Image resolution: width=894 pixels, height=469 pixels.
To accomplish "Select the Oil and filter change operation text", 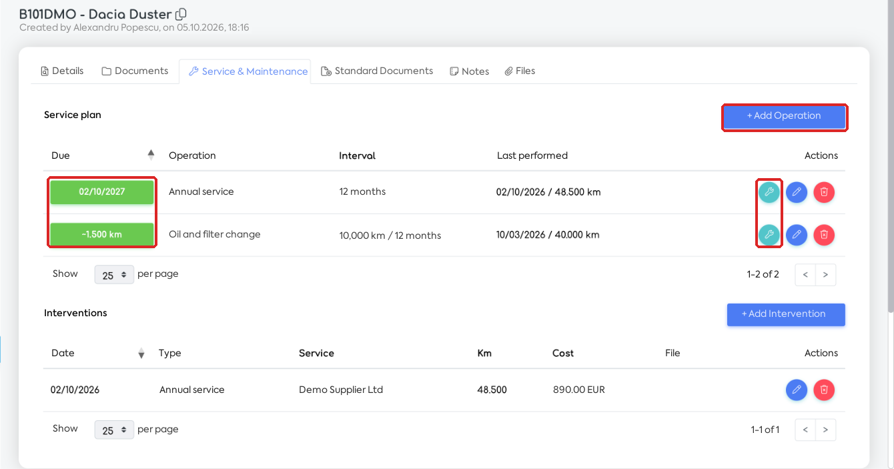I will click(x=215, y=234).
